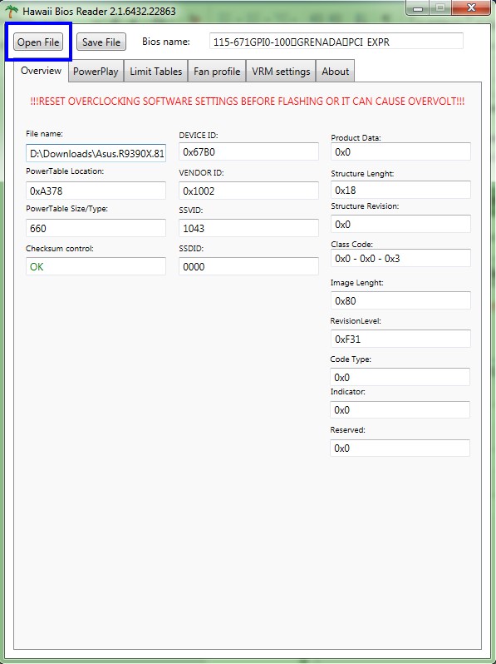496x664 pixels.
Task: Show the About tab
Action: (336, 72)
